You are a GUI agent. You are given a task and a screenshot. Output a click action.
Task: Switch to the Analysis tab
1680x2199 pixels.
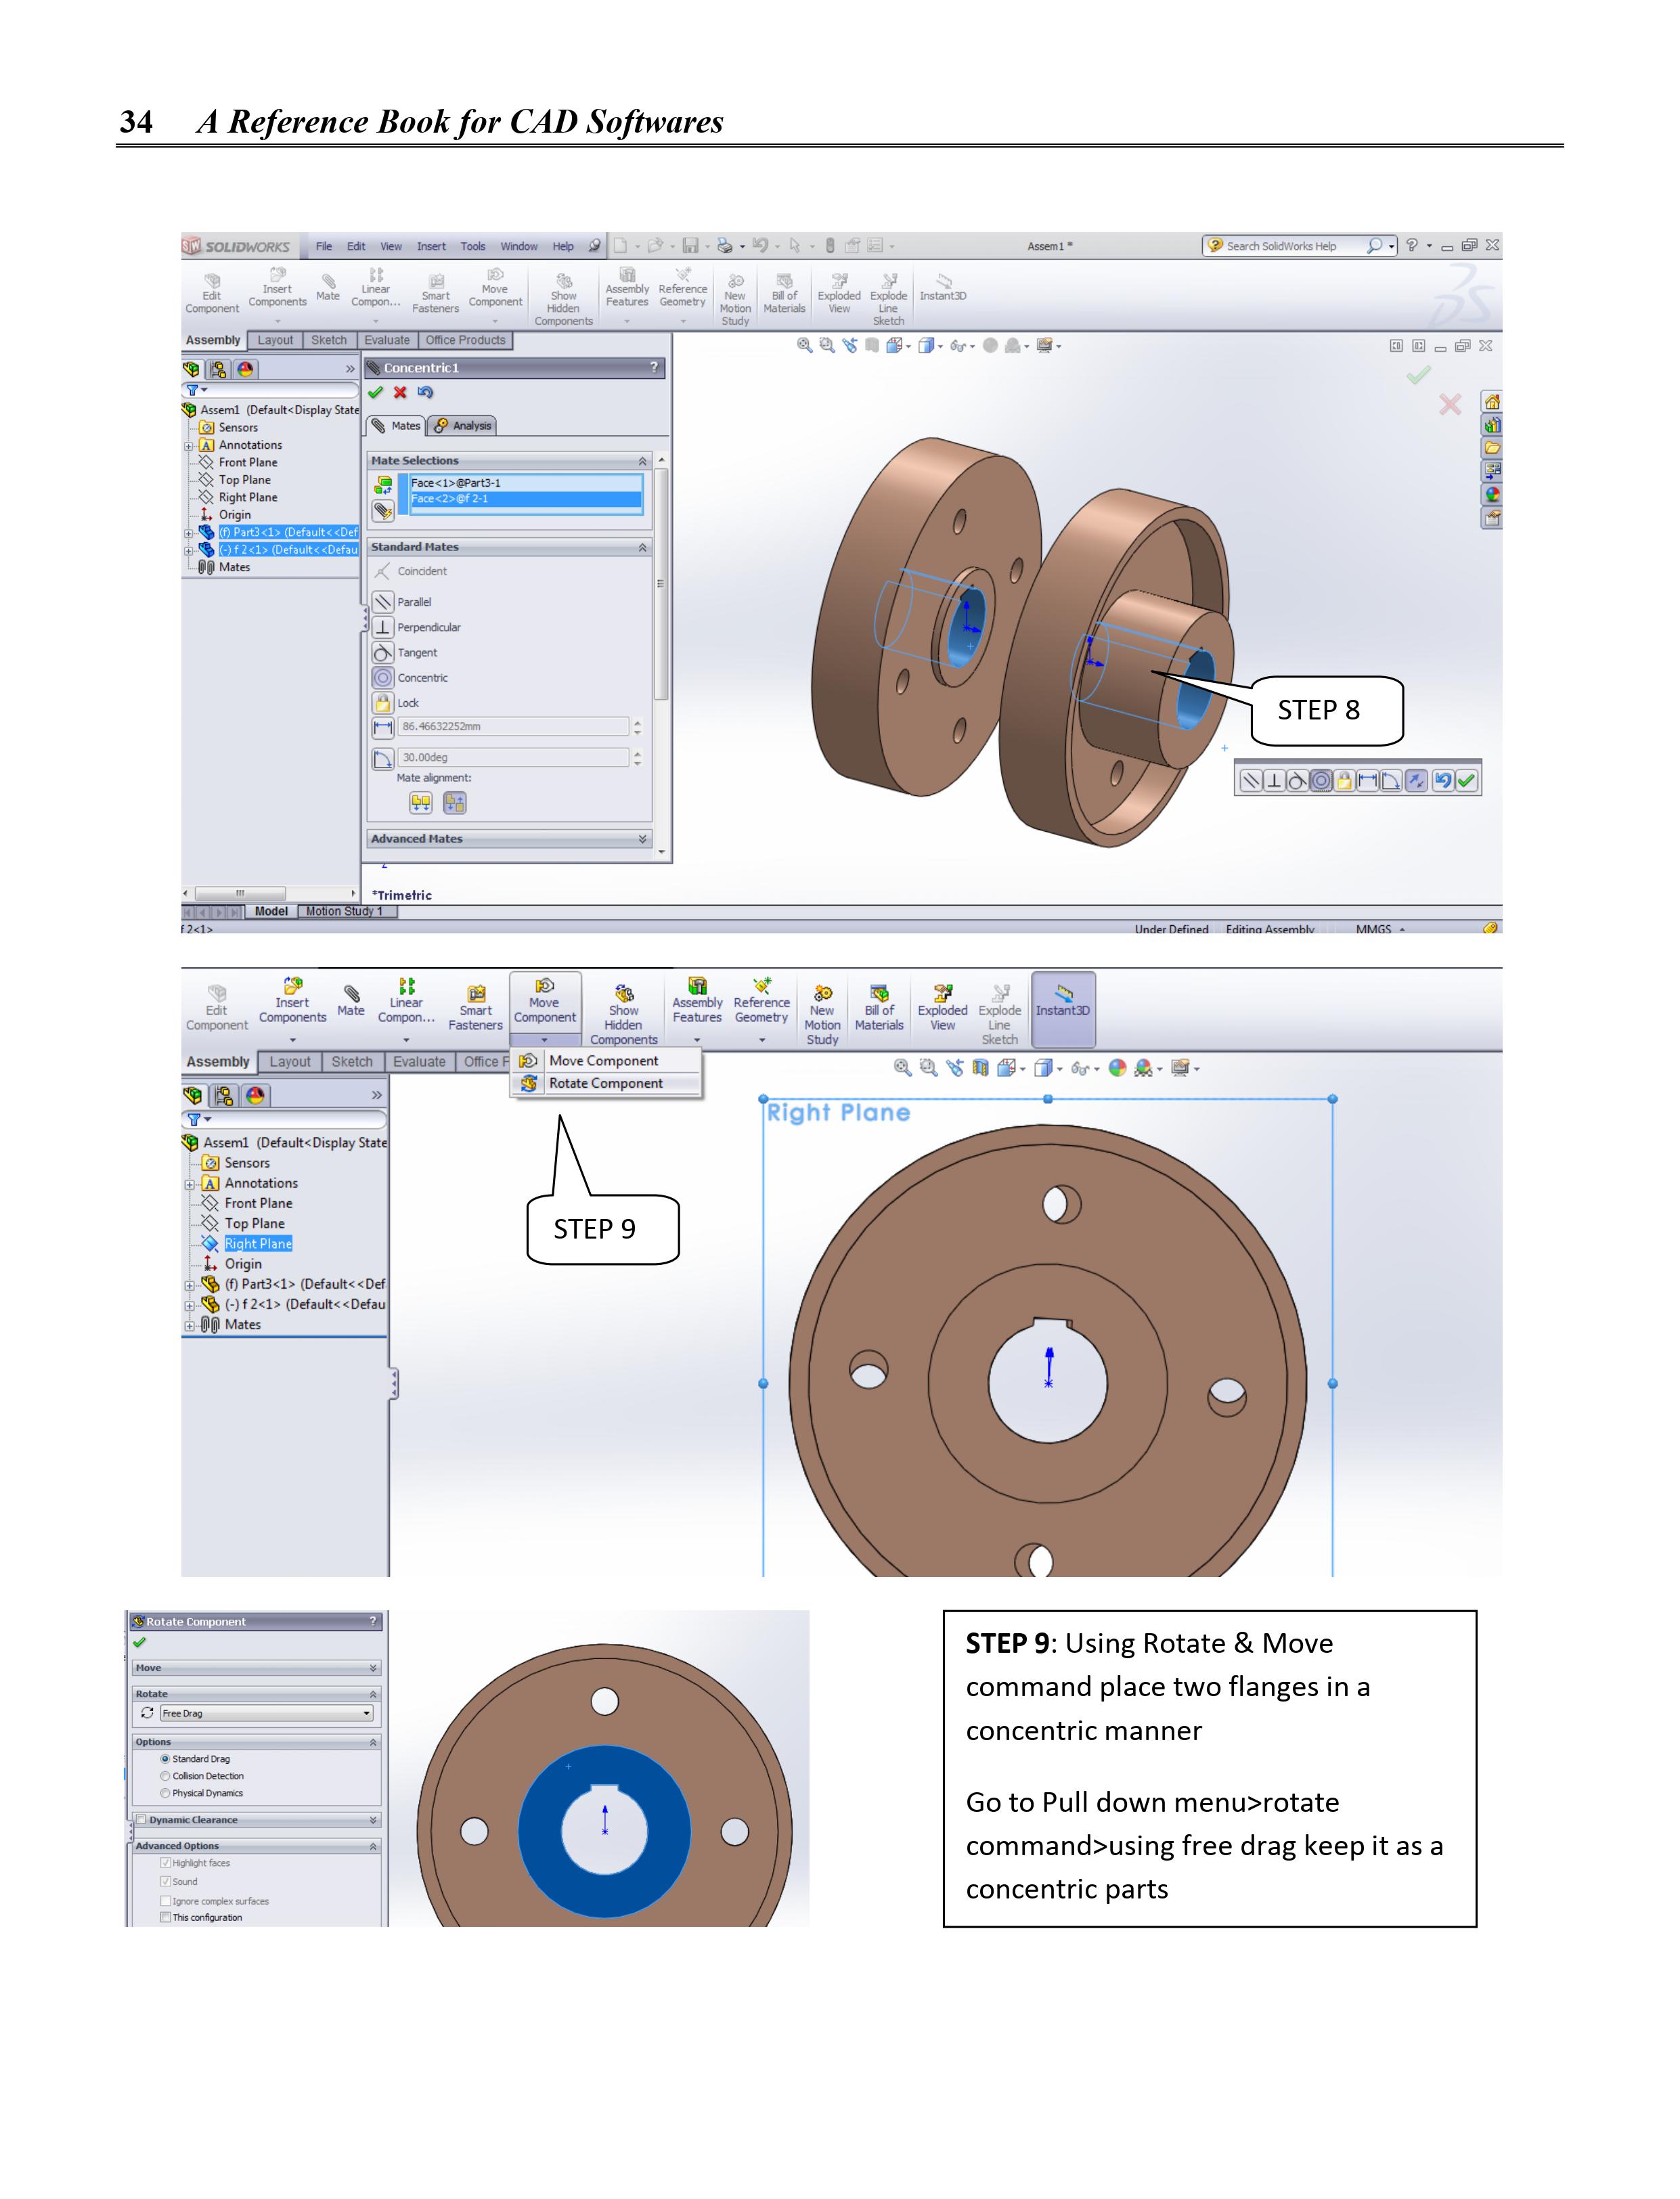coord(463,426)
